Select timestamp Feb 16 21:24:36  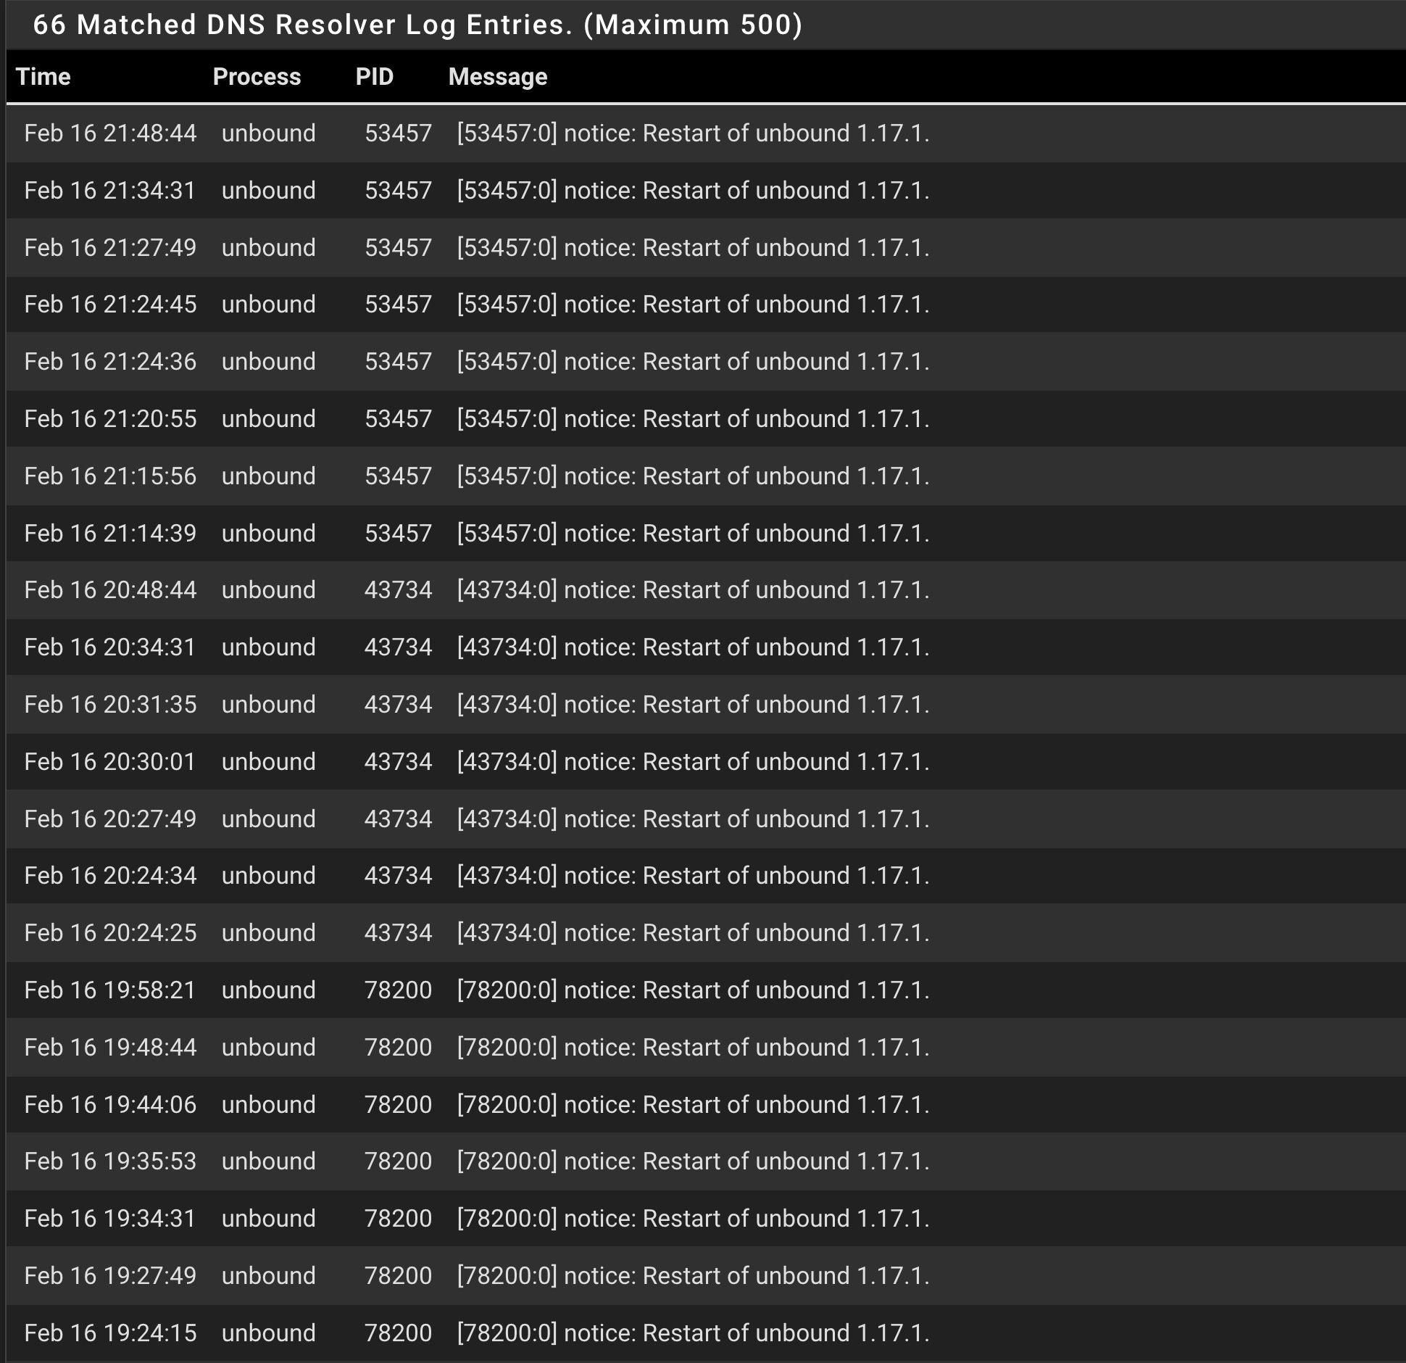point(110,362)
